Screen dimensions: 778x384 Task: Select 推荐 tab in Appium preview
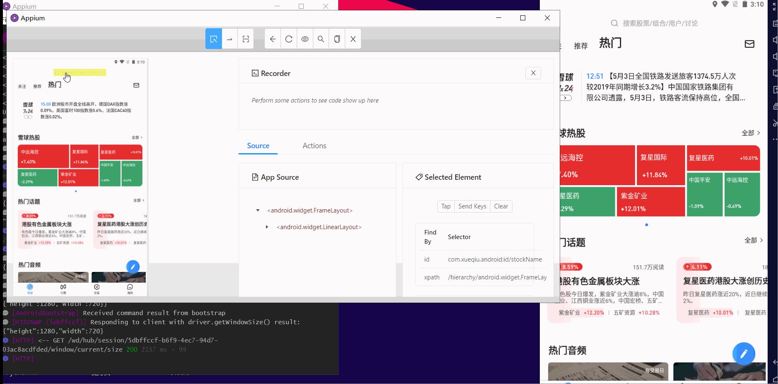tap(37, 86)
